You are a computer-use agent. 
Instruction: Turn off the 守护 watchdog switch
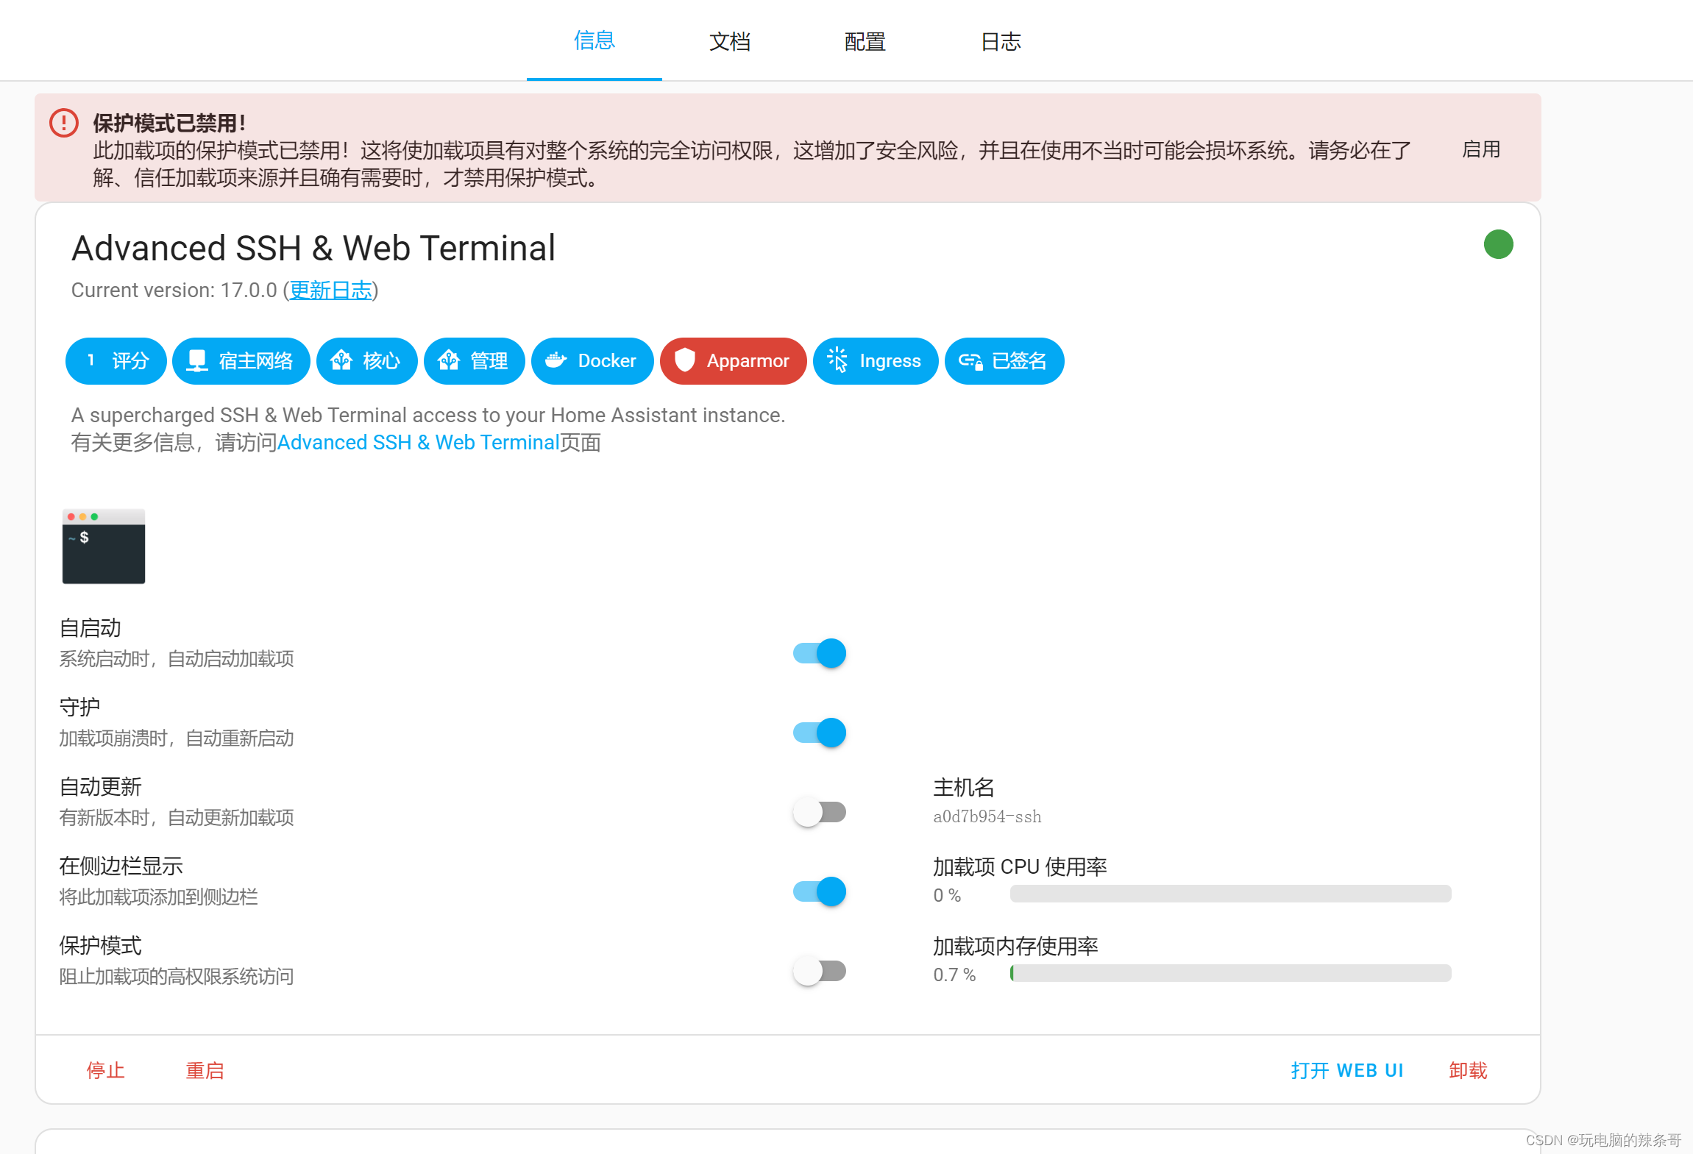(x=820, y=733)
